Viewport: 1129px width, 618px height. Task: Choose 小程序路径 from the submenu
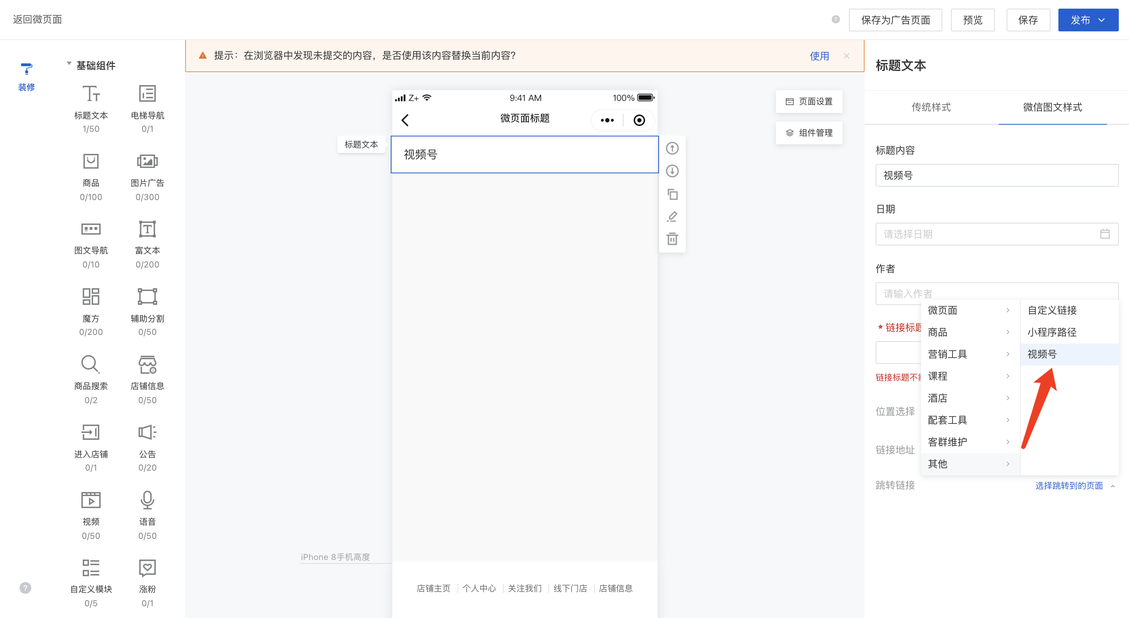click(x=1052, y=332)
